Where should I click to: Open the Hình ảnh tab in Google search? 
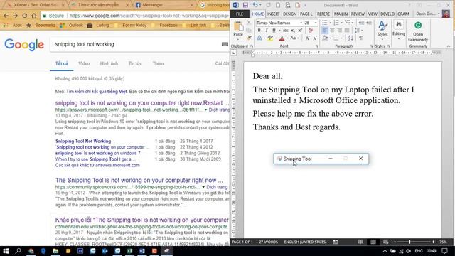point(109,63)
